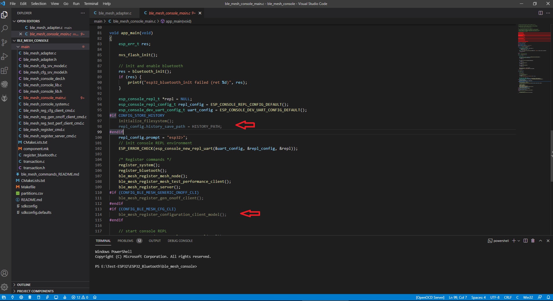553x301 pixels.
Task: Collapse the BLE_MESH_CONSOLE folder section
Action: (33, 41)
